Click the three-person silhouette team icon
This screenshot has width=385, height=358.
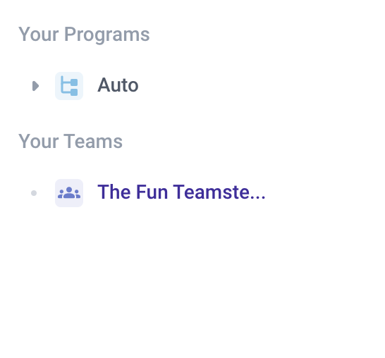tap(69, 193)
